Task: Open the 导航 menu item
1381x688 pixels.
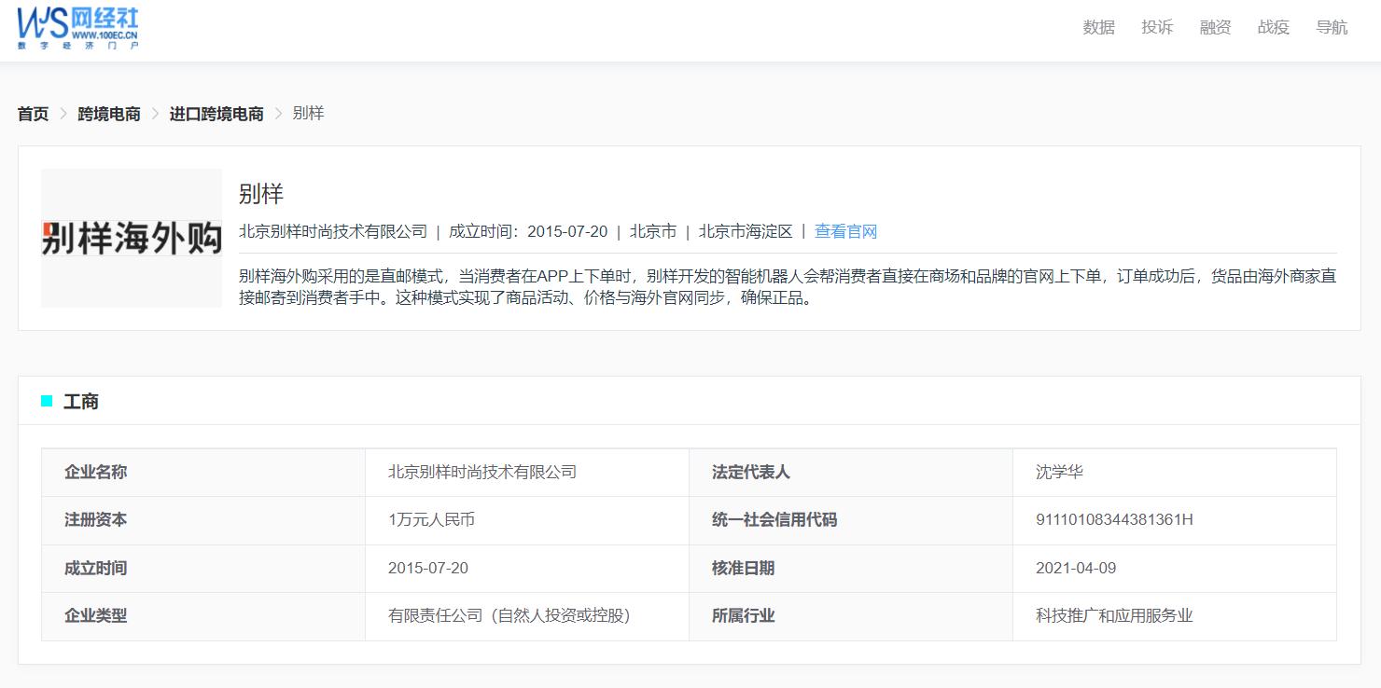Action: pyautogui.click(x=1332, y=27)
